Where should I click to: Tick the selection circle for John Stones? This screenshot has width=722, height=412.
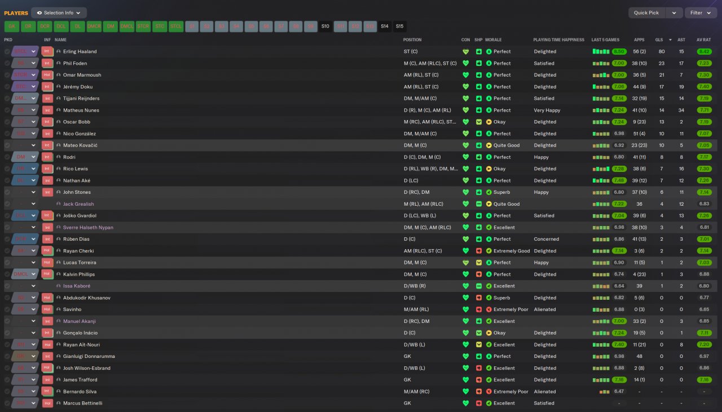[x=7, y=192]
